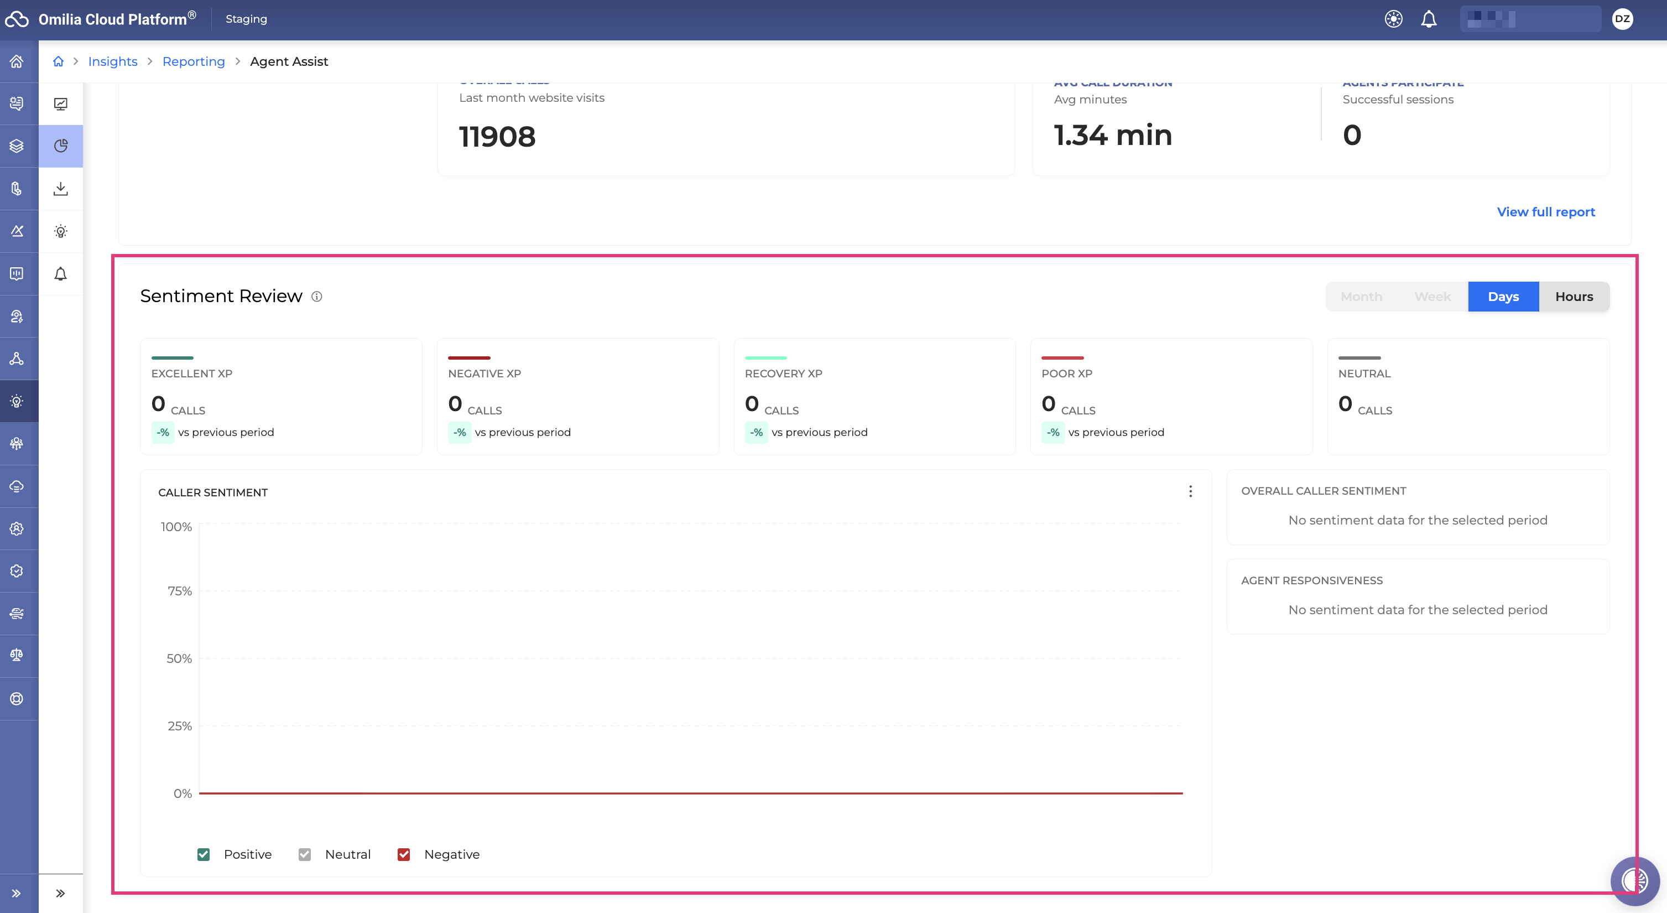Toggle the Negative legend checkbox
1667x913 pixels.
pos(404,854)
